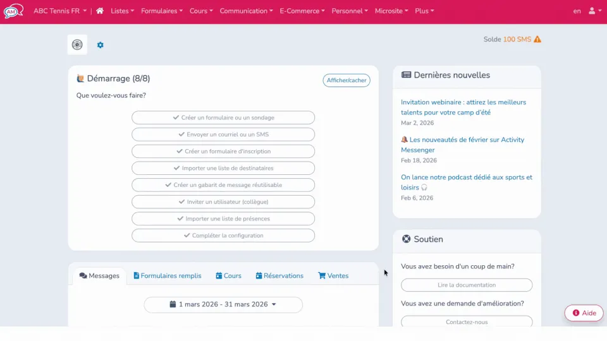Expand the Microsite menu
Image resolution: width=607 pixels, height=341 pixels.
tap(391, 11)
